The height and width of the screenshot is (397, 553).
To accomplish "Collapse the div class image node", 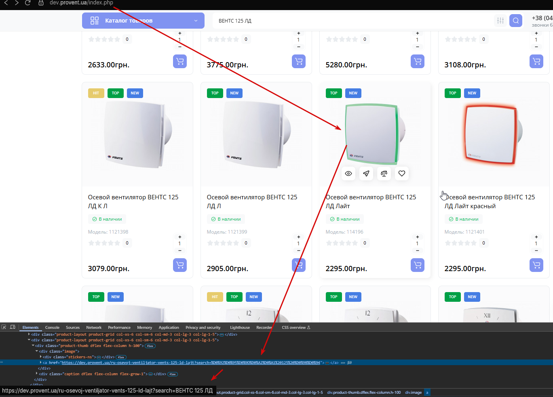I will tap(37, 351).
